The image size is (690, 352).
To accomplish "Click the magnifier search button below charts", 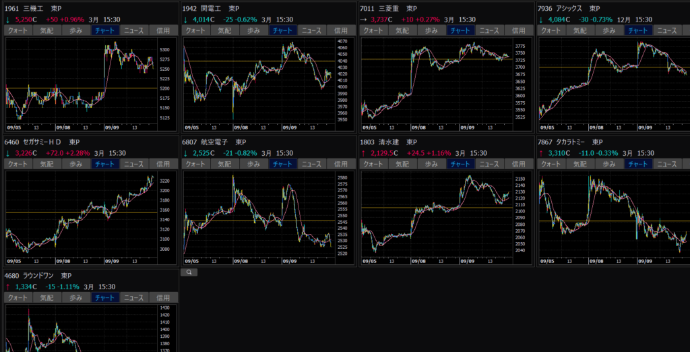I will [x=189, y=272].
